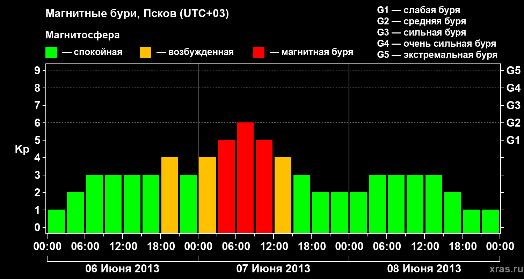Click the G3 label on the right axis
Screen dimensions: 524x279
[513, 105]
